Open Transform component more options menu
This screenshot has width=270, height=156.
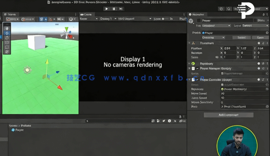pyautogui.click(x=267, y=43)
